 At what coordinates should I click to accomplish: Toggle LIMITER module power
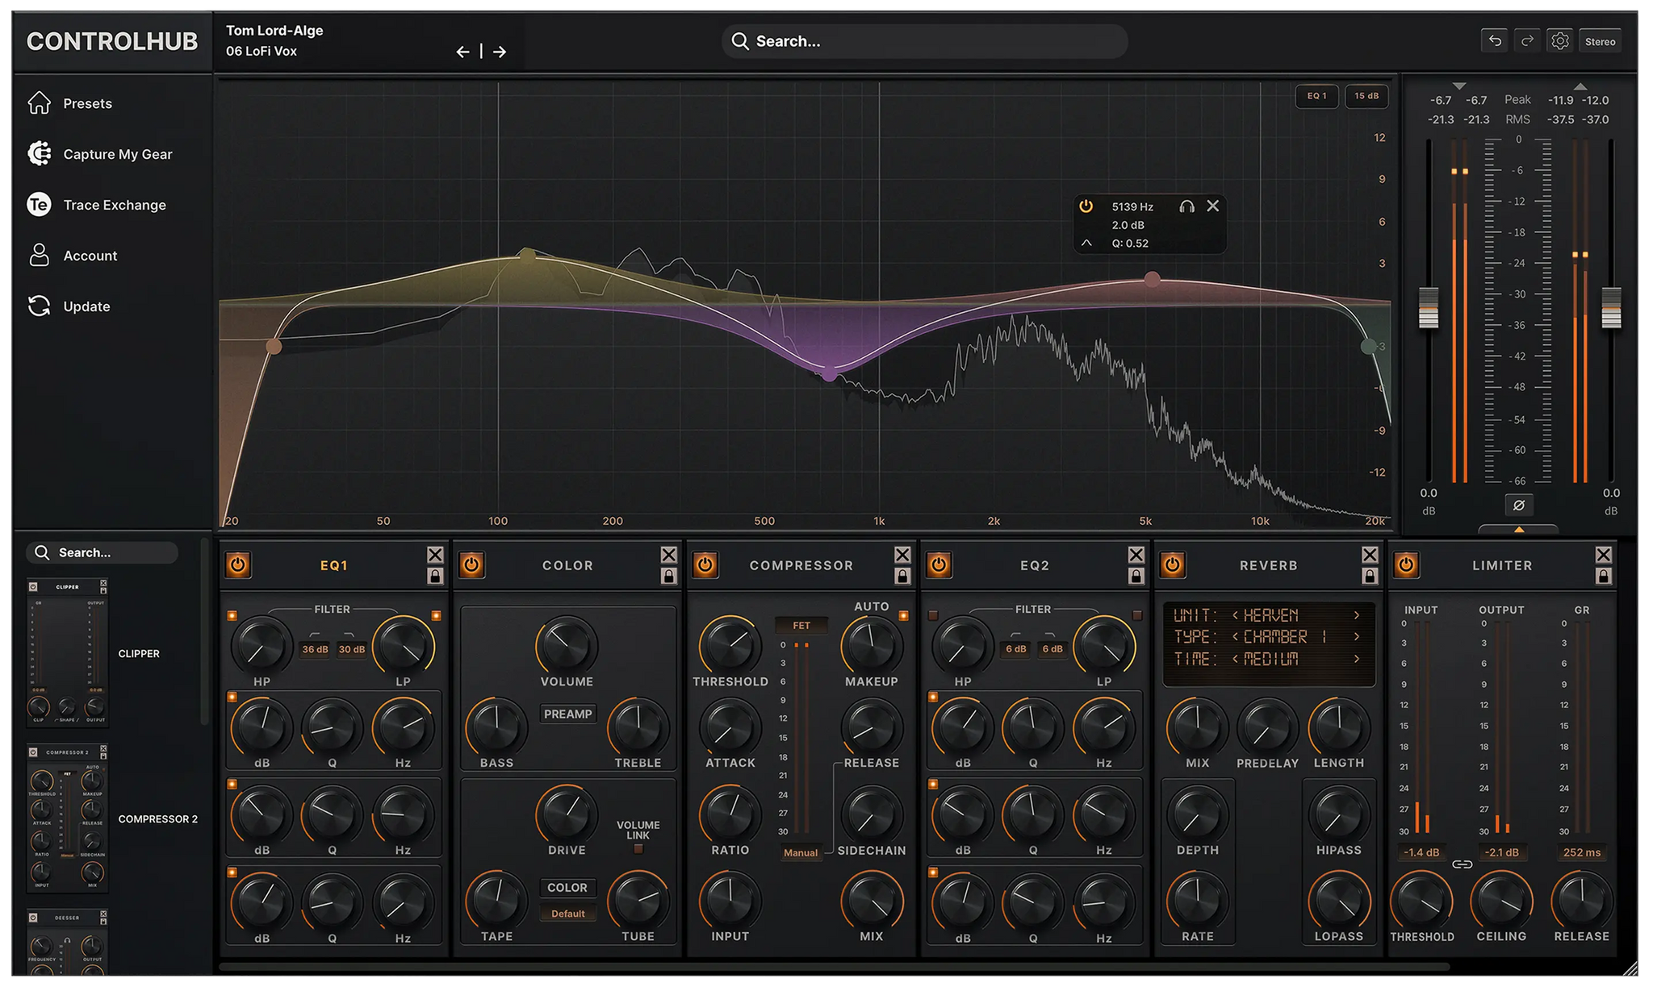pyautogui.click(x=1406, y=564)
